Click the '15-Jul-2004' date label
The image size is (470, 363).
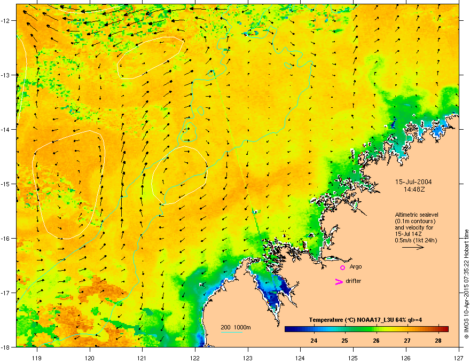click(x=413, y=182)
